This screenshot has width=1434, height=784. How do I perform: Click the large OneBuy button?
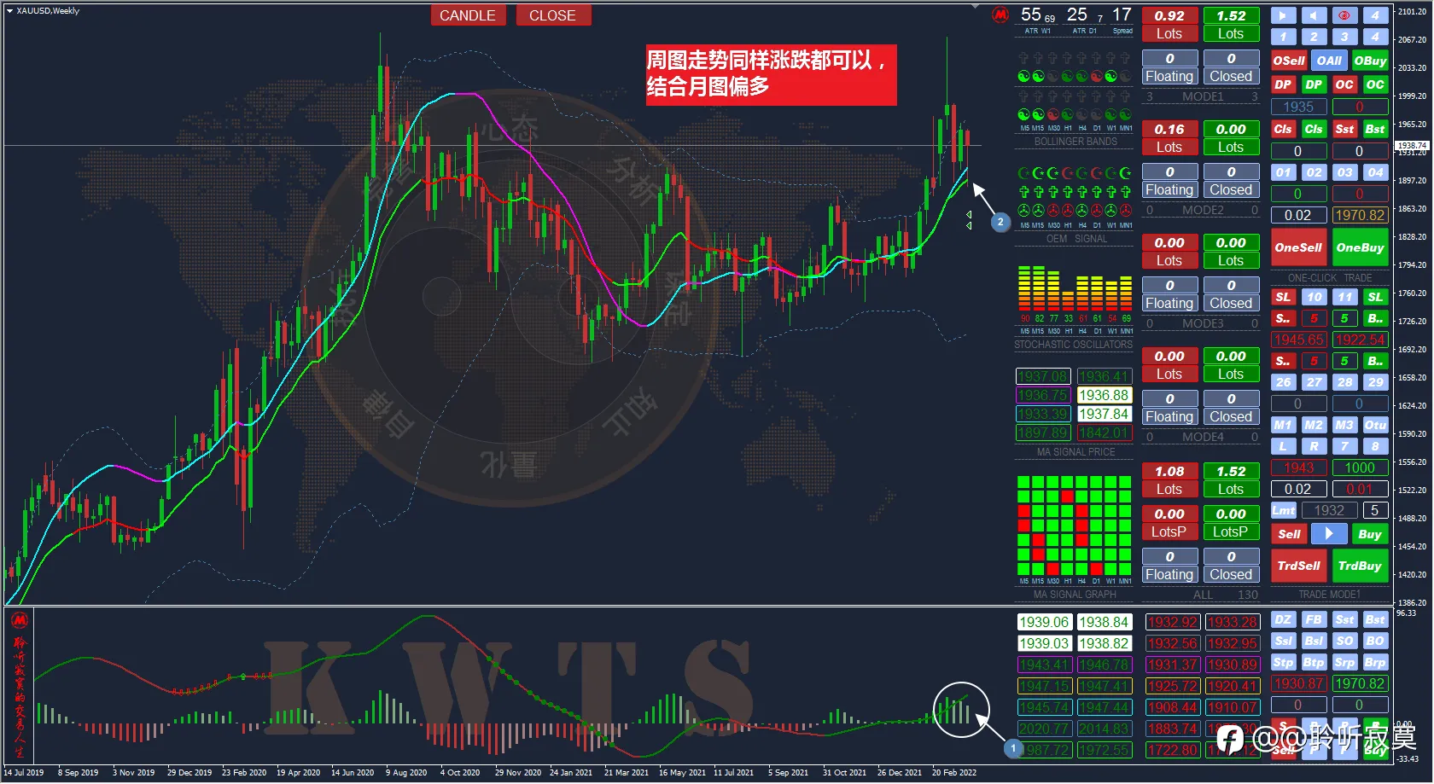tap(1360, 247)
